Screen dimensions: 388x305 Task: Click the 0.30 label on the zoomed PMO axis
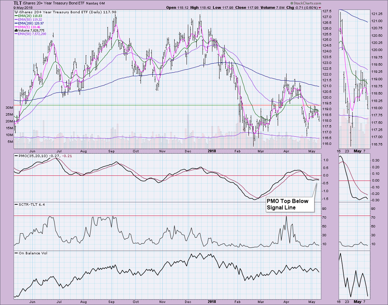coord(376,160)
